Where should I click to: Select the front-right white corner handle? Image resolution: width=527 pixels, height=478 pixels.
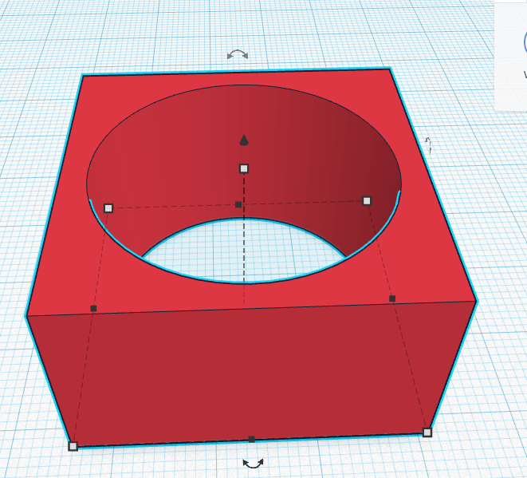point(427,433)
